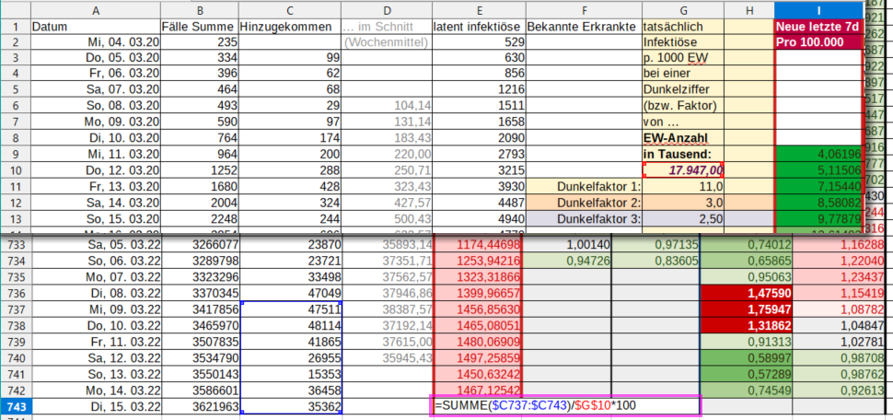Screen dimensions: 893x420
Task: Click the cell with value 0,83605
Action: pyautogui.click(x=655, y=262)
